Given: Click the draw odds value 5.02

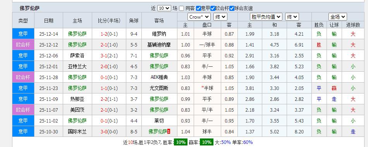Looking at the screenshot, I should [274, 132].
